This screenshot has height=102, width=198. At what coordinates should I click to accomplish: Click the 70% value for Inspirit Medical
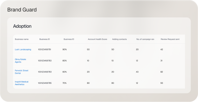tap(64, 83)
